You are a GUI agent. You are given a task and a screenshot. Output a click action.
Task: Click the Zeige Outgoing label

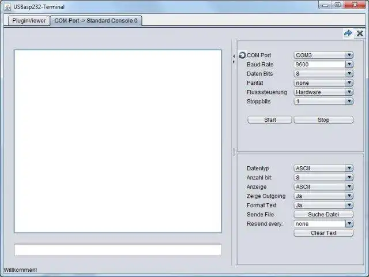266,196
